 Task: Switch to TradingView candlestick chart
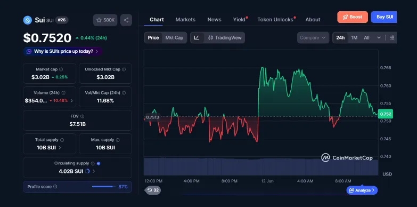tap(224, 37)
